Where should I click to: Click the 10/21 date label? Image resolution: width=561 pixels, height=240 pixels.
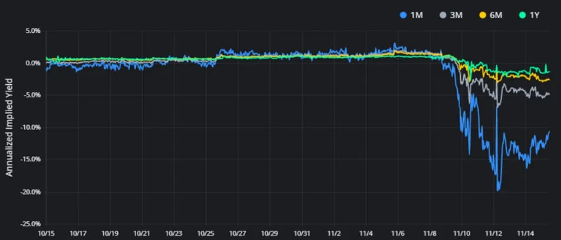click(x=142, y=234)
